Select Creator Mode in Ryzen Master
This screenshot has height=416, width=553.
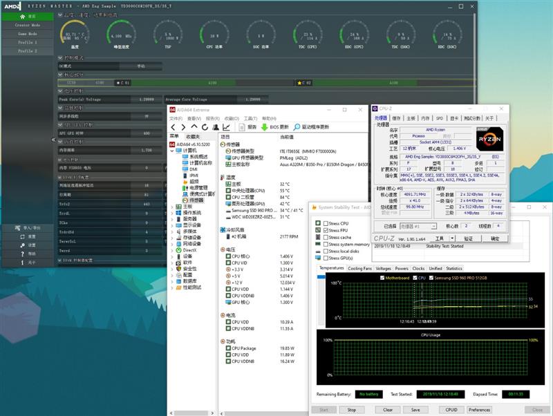tap(28, 25)
